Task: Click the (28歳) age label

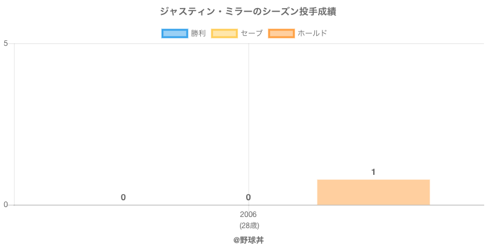Action: tap(249, 225)
